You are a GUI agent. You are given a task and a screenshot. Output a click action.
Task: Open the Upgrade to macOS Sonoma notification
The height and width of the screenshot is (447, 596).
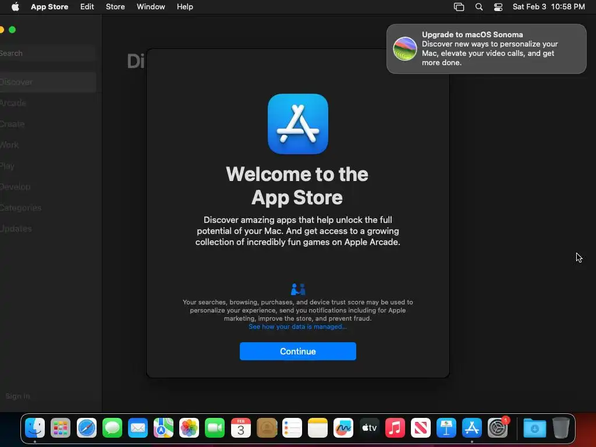click(486, 49)
